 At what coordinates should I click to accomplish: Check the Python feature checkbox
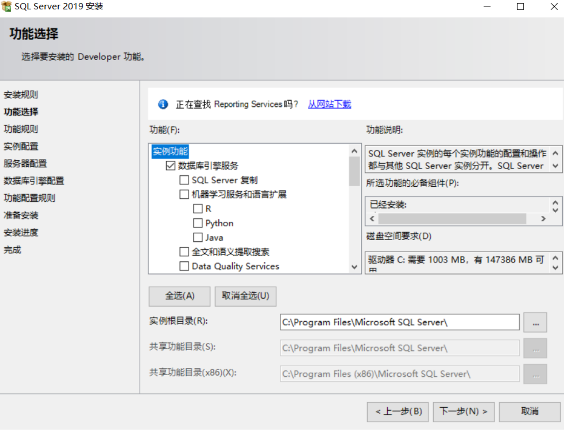198,223
